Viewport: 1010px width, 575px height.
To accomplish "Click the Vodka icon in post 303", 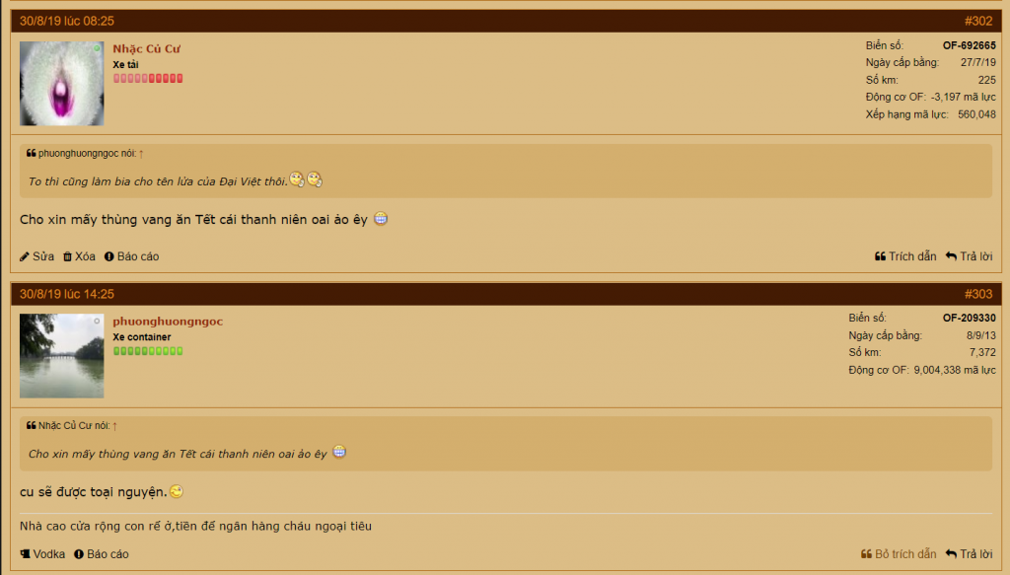I will (x=25, y=553).
